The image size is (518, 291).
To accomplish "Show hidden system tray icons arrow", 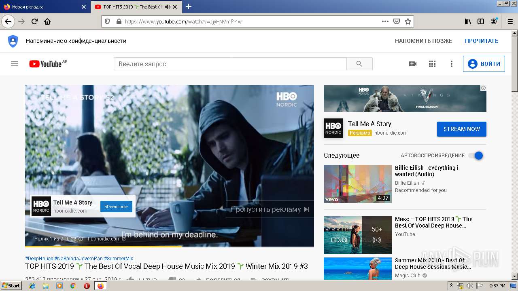I will (451, 286).
